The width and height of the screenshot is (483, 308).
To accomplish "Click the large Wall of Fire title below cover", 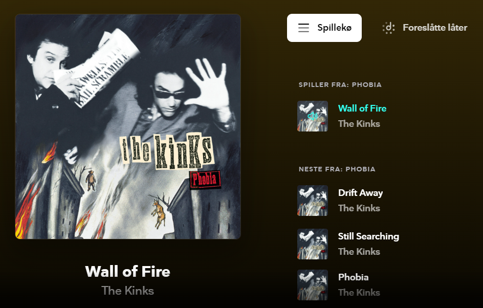I will tap(128, 272).
